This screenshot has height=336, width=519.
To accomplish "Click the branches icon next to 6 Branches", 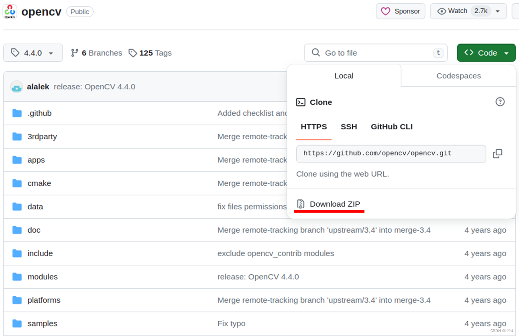I will [x=75, y=52].
